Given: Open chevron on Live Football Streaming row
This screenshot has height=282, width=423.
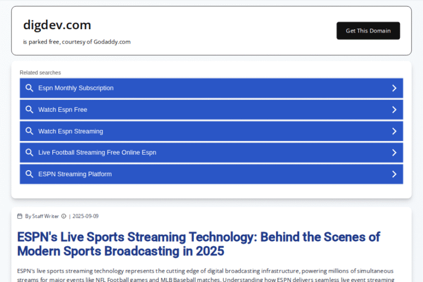Looking at the screenshot, I should (x=394, y=153).
